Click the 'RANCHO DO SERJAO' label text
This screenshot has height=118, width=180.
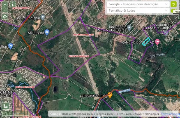tap(138, 43)
